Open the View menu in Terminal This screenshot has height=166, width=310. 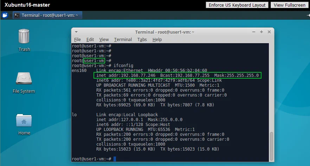point(104,40)
